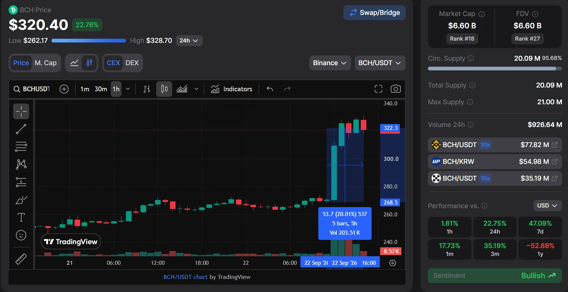Viewport: 568px width, 292px height.
Task: Click the 16:00 time label on axis
Action: (369, 263)
